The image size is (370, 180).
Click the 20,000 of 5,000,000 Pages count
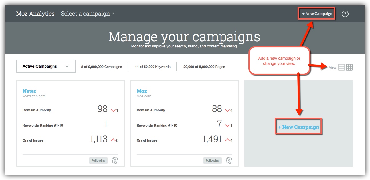coord(204,67)
